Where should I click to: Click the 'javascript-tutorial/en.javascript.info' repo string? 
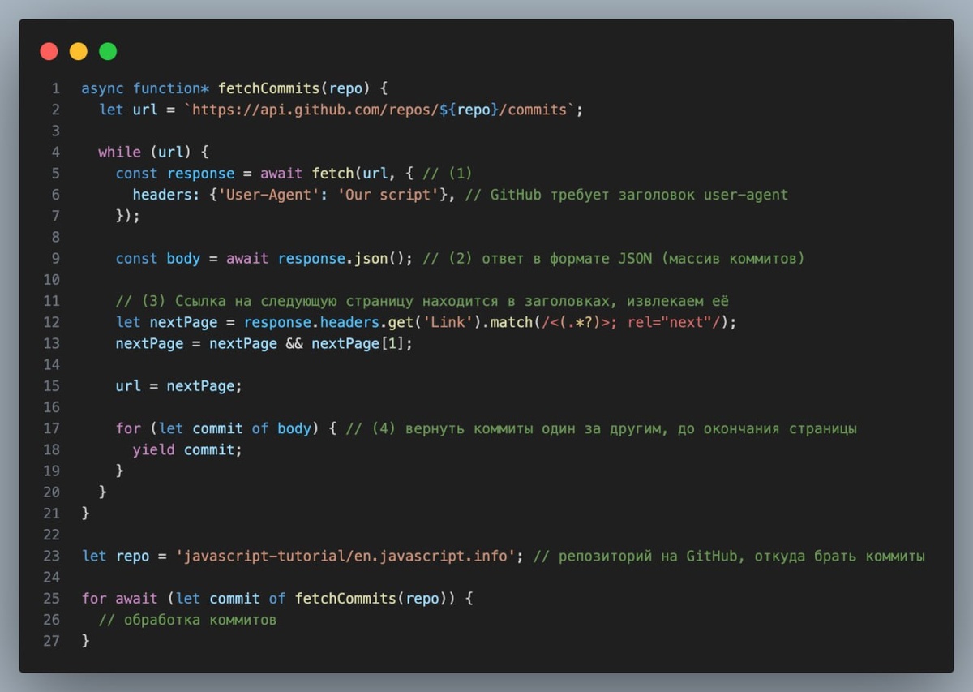coord(350,556)
